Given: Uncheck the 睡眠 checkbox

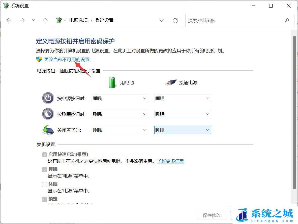Looking at the screenshot, I should coord(44,169).
